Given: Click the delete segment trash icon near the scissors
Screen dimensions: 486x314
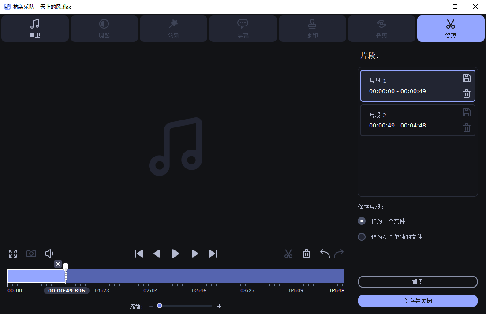Looking at the screenshot, I should pos(307,254).
